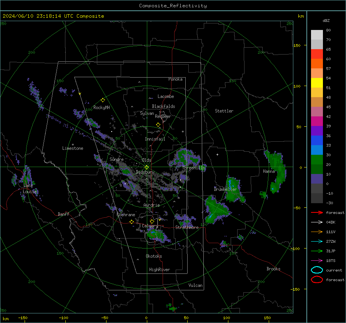Click the red 65 dBZ color swatch
346x323 pixels.
317,54
